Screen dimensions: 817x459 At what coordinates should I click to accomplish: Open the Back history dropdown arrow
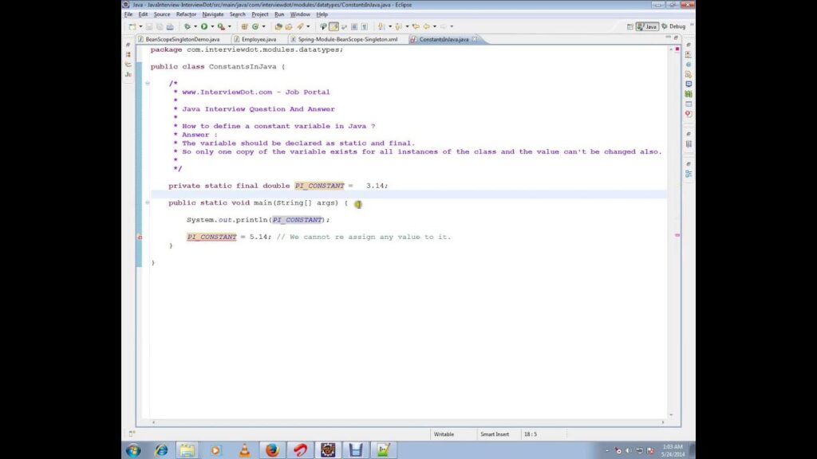pyautogui.click(x=435, y=26)
